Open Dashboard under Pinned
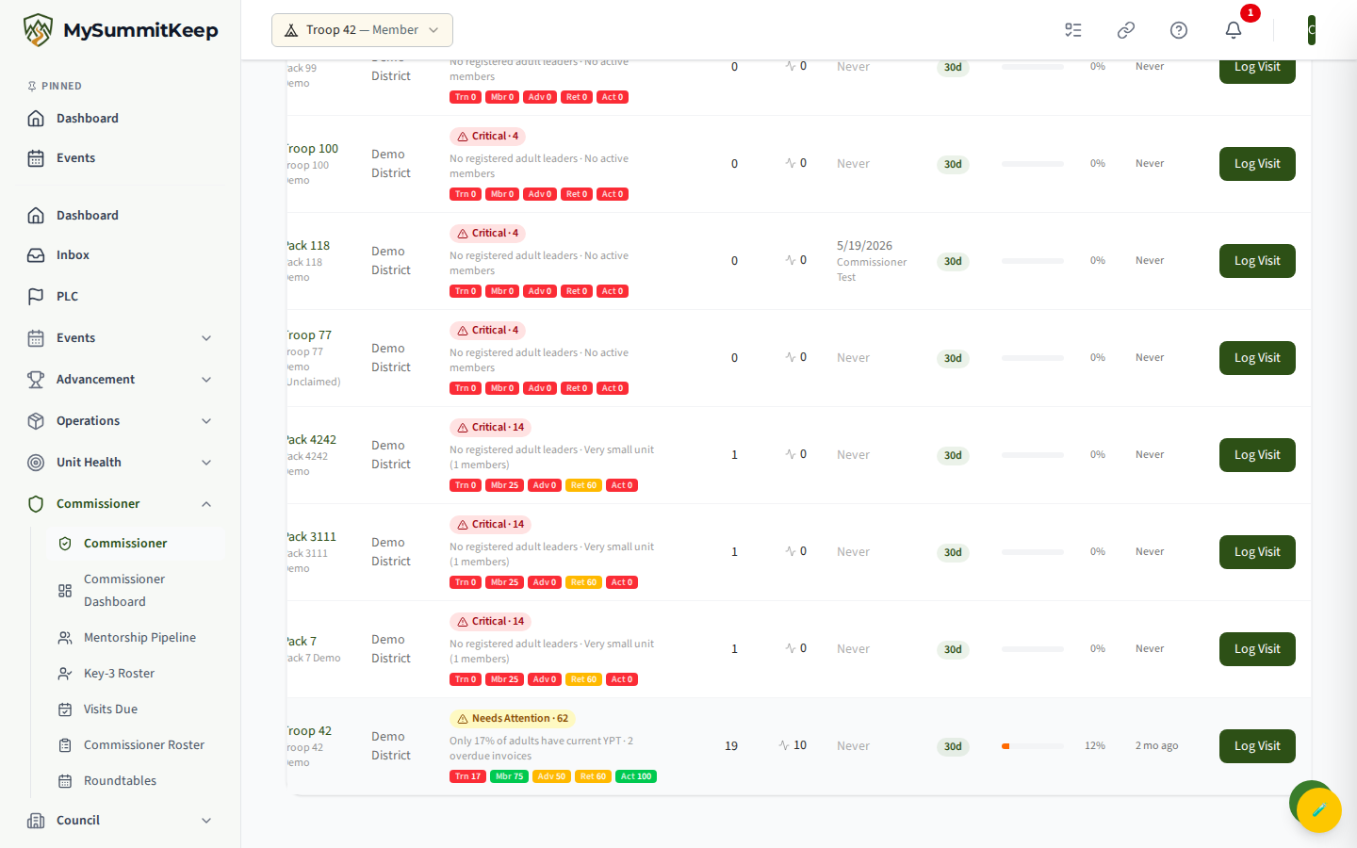Screen dimensions: 1357x848 [121, 119]
